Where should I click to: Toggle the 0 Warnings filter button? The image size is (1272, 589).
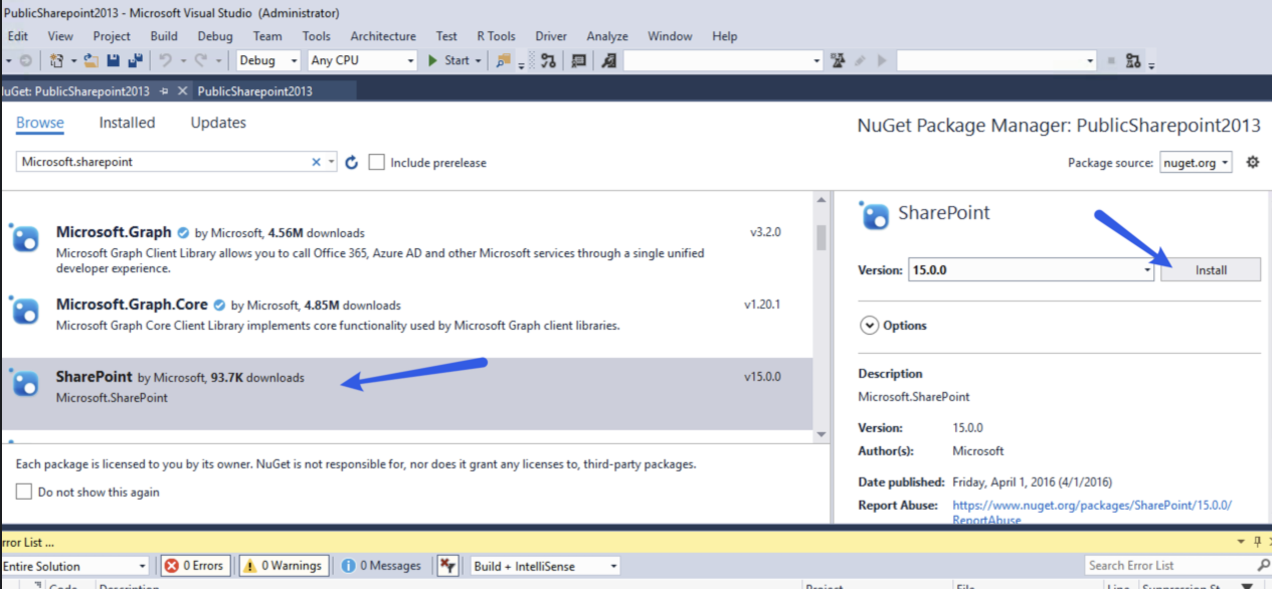pos(285,566)
